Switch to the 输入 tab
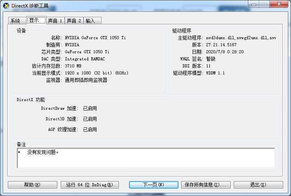 click(92, 21)
